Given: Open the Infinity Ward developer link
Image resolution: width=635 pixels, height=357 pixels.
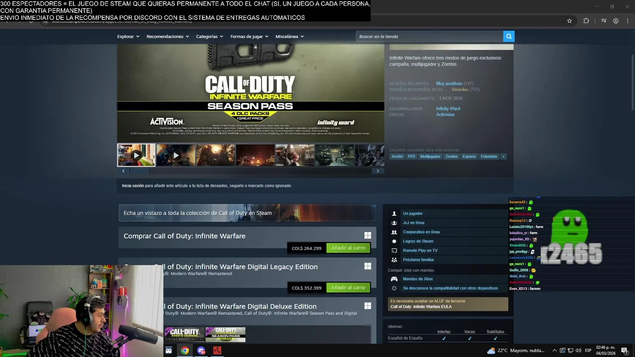Looking at the screenshot, I should coord(448,109).
